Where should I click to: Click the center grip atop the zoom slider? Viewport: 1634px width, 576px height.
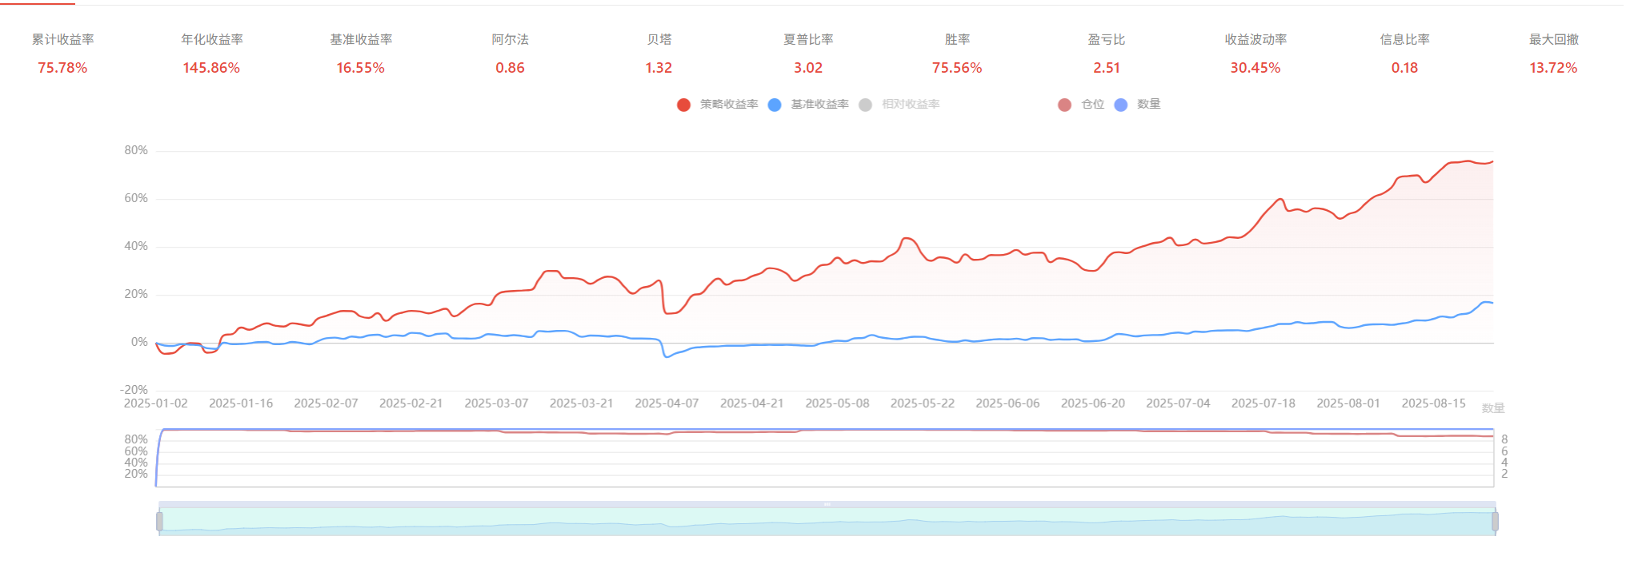pos(827,504)
